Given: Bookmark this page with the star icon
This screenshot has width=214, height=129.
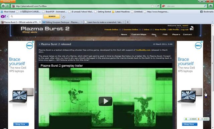Looking at the screenshot, I should (x=152, y=6).
